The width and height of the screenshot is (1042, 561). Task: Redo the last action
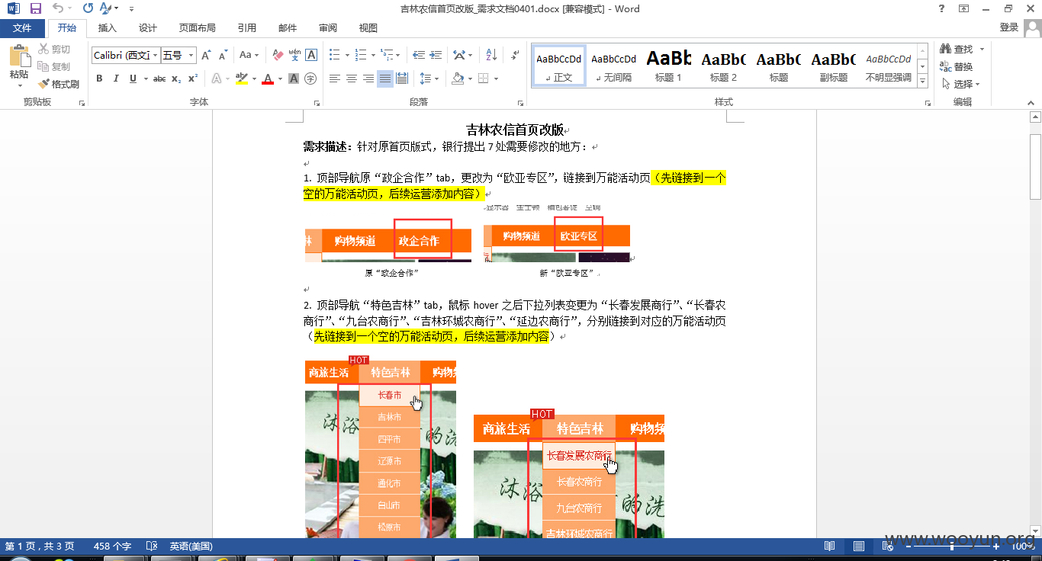coord(88,8)
